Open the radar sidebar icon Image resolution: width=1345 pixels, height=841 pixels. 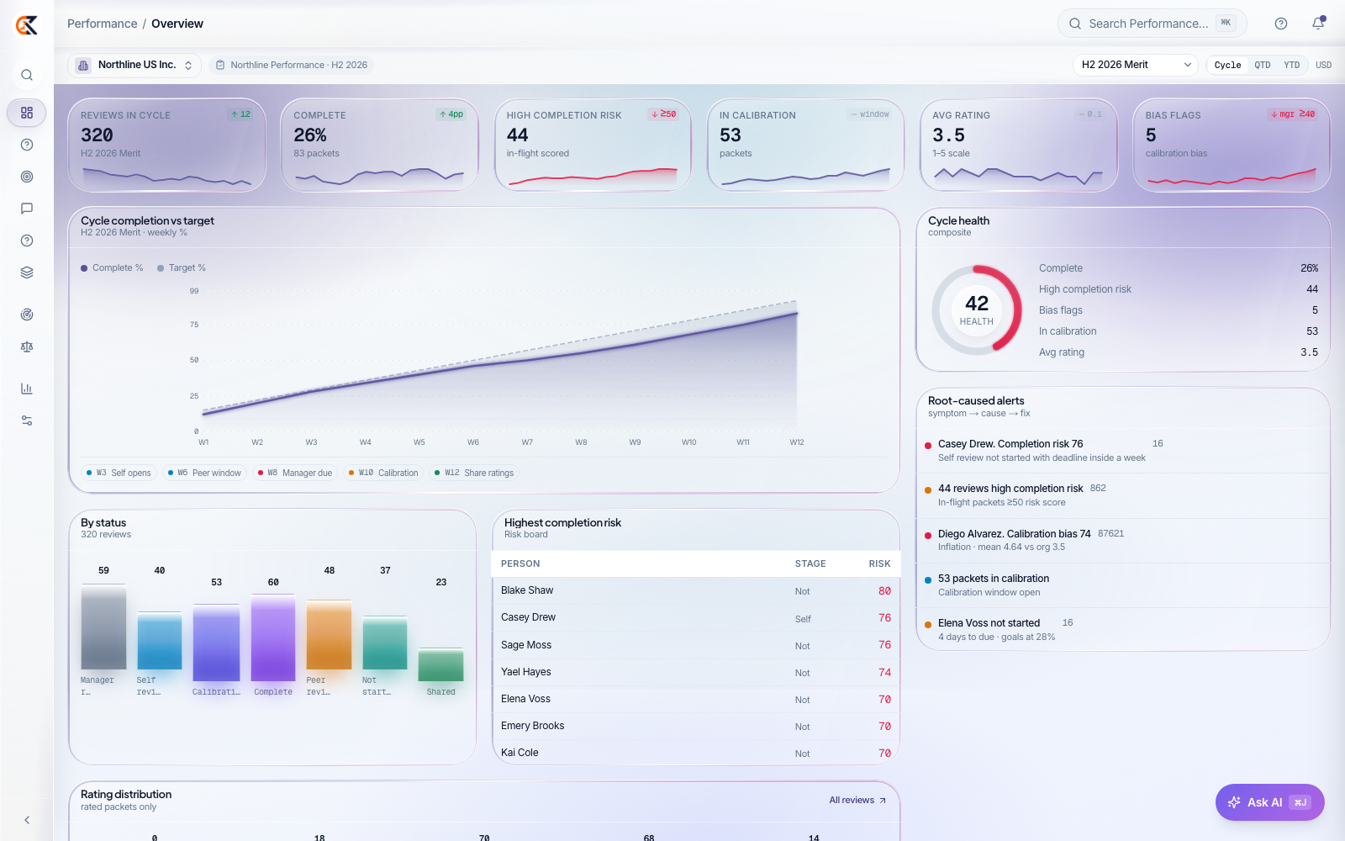(x=27, y=315)
